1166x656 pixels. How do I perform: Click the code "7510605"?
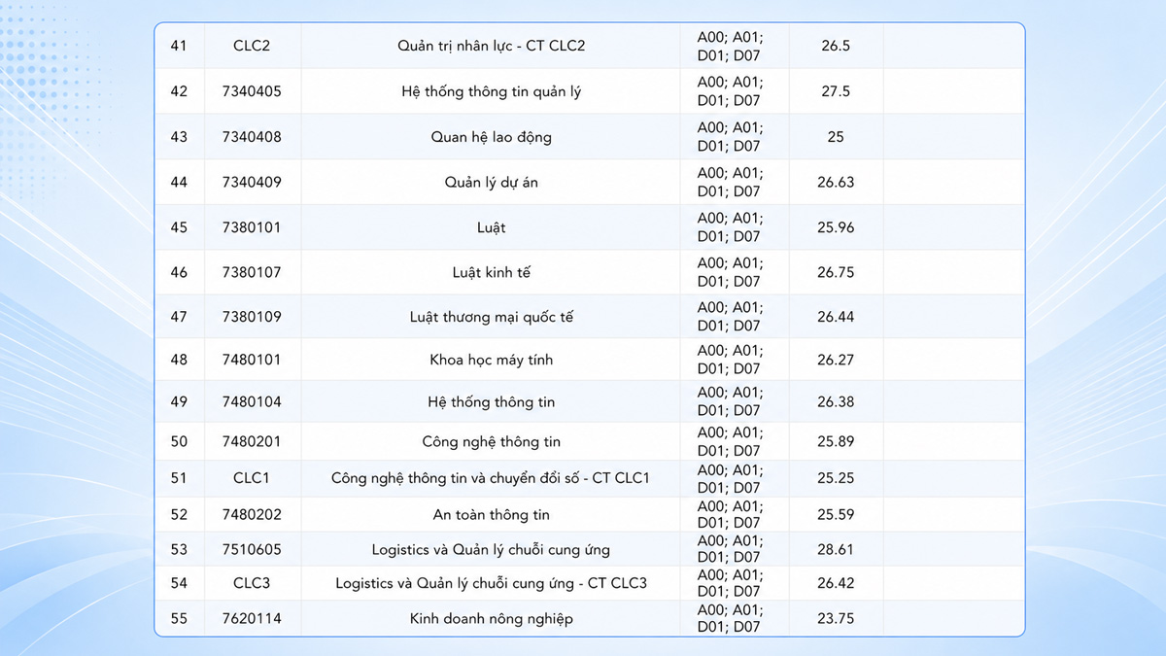tap(252, 549)
